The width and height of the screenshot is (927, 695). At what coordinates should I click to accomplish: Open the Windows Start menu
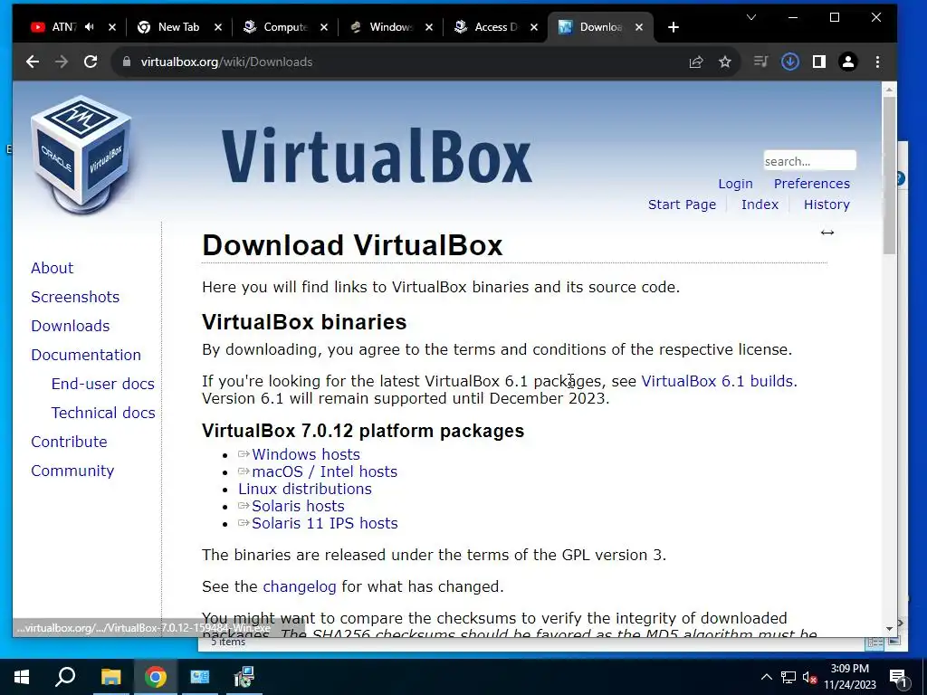(x=22, y=677)
